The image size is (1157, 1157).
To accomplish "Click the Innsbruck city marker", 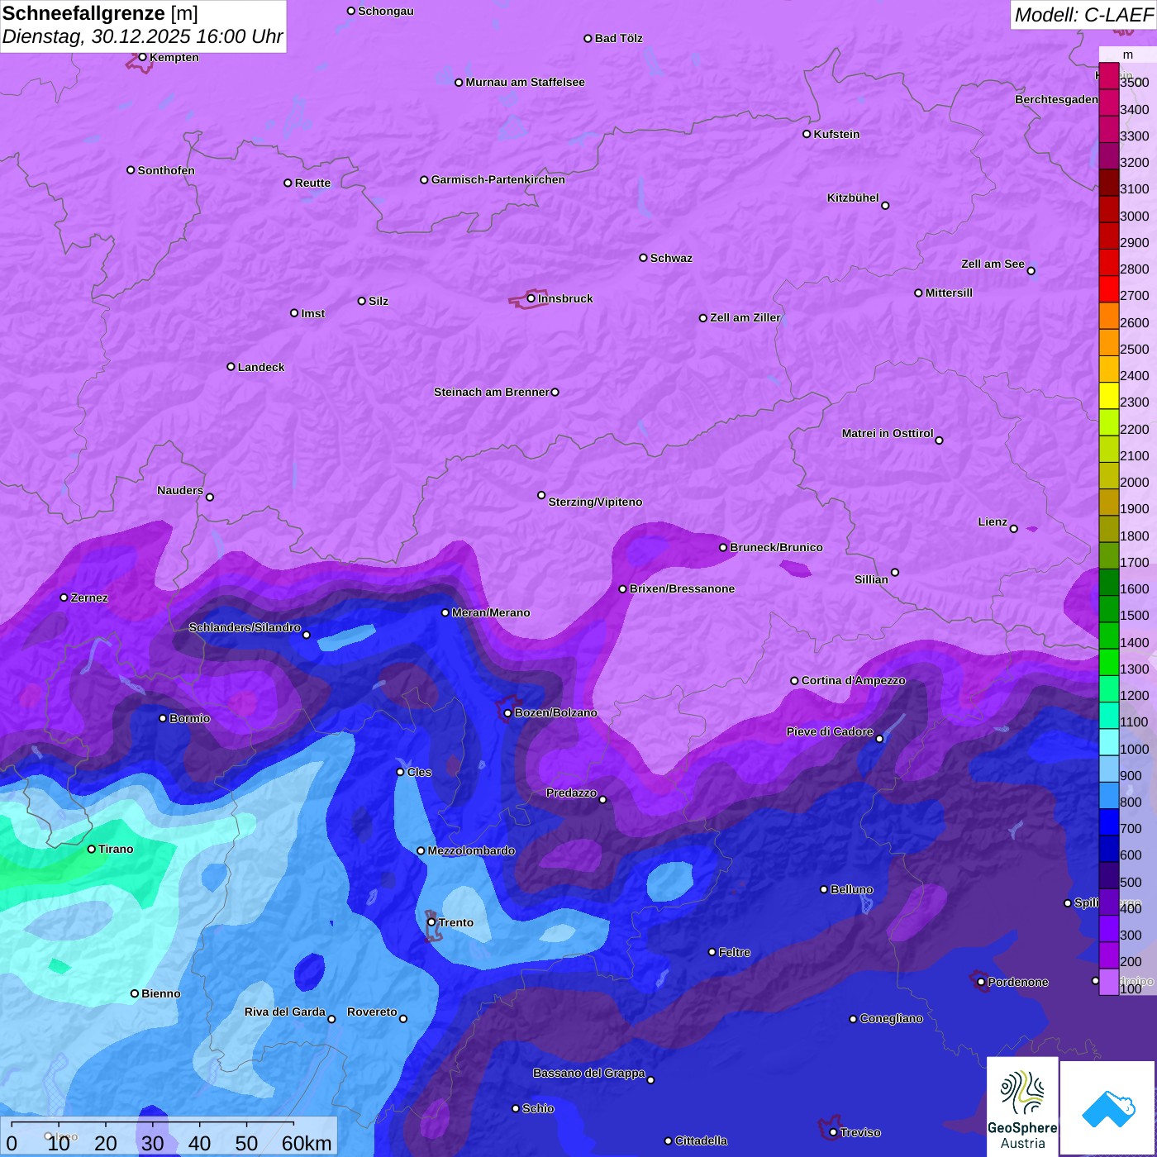I will click(x=531, y=298).
